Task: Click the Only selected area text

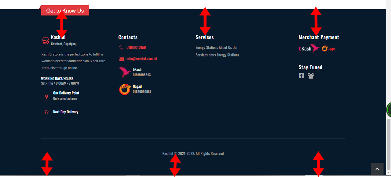Action: [65, 99]
